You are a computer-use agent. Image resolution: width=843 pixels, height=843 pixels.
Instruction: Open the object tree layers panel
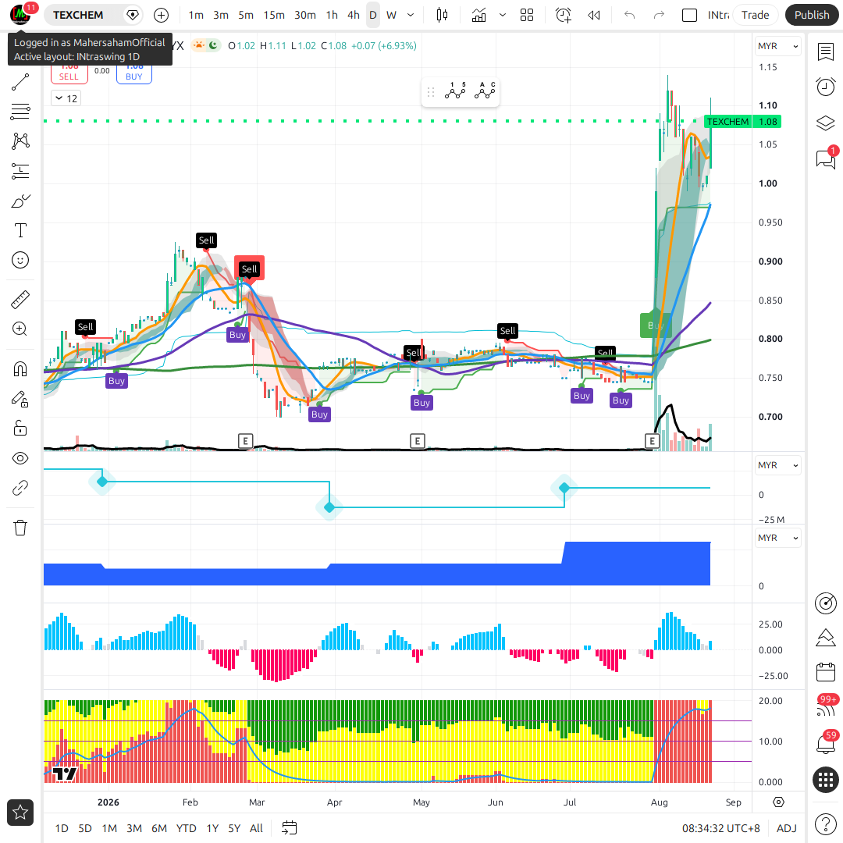(826, 123)
